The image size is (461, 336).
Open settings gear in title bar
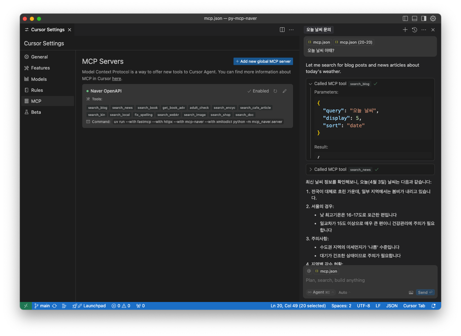pos(433,18)
